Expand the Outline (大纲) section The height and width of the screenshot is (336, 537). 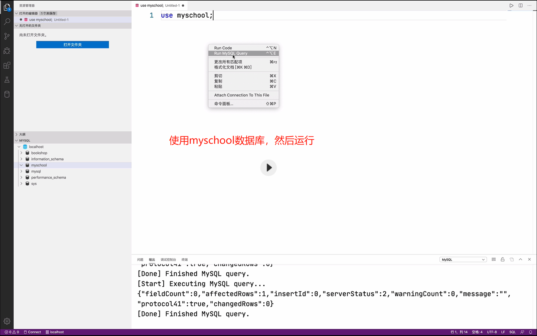[17, 134]
